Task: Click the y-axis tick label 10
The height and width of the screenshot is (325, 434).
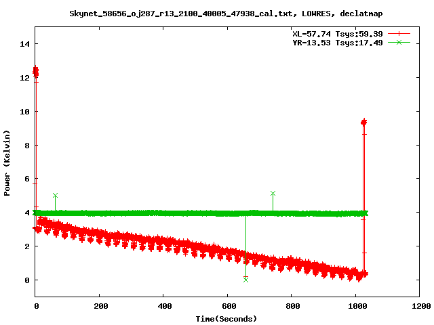Action: click(24, 111)
